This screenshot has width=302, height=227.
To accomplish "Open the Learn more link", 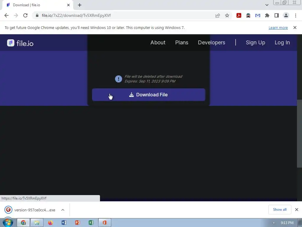I will [x=278, y=27].
